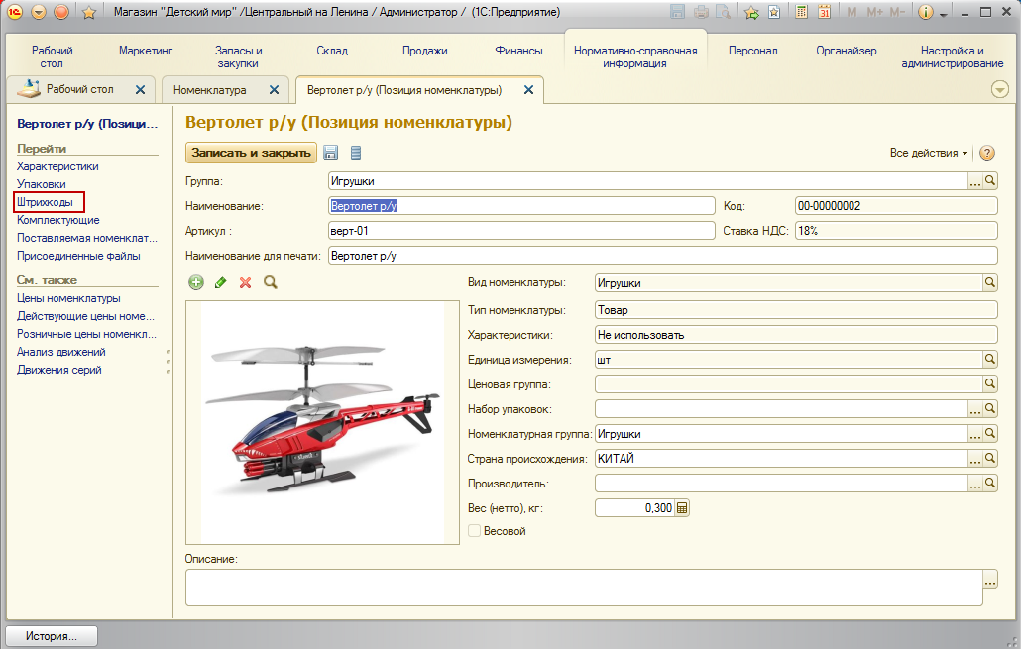Open История button at bottom
Screen dimensions: 1021x649
pos(52,636)
